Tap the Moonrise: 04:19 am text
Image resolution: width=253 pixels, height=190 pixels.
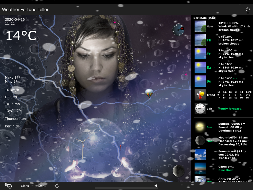click(x=233, y=138)
